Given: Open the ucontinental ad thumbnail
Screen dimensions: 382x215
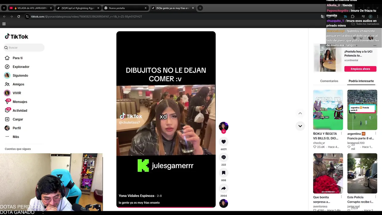Looking at the screenshot, I should pos(328,58).
